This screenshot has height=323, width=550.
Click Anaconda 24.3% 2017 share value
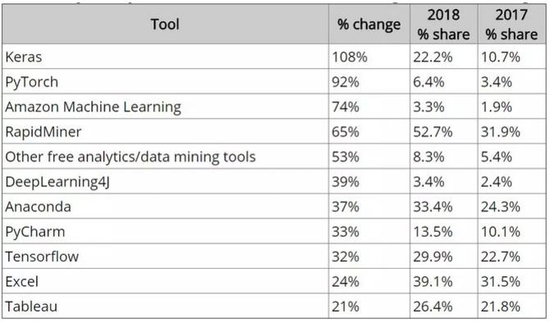(x=500, y=207)
